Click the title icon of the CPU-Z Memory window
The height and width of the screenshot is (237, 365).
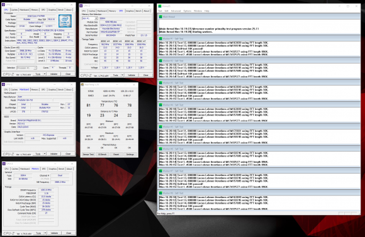[4, 163]
